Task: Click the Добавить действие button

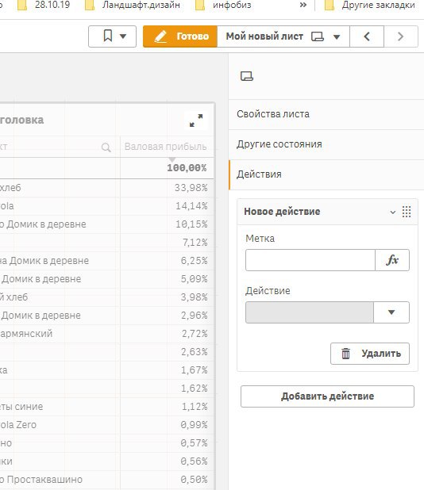Action: 327,396
